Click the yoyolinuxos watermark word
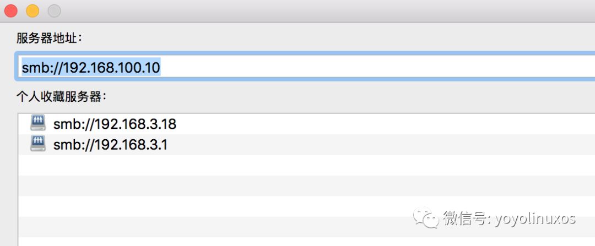This screenshot has width=595, height=246. (535, 218)
